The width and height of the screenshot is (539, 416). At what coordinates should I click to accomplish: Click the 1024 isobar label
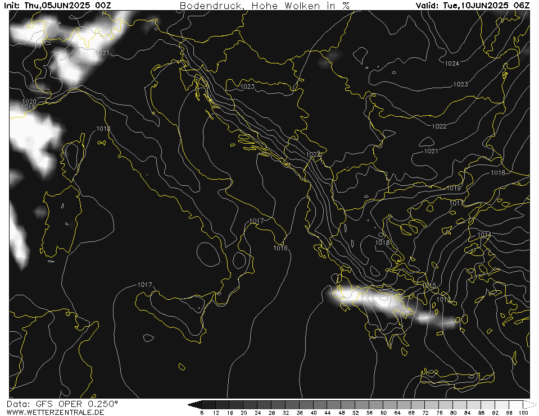tap(452, 63)
